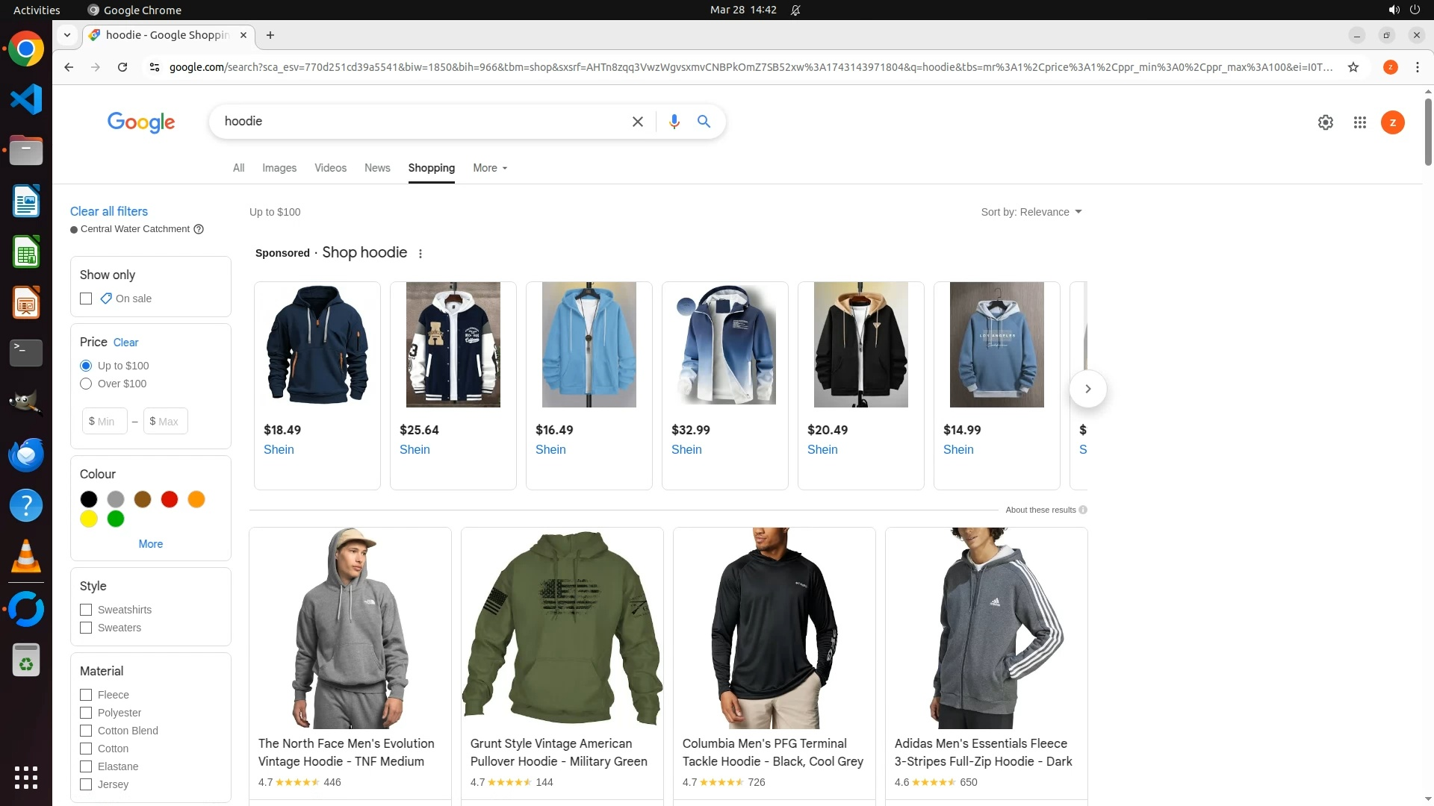The image size is (1434, 806).
Task: Switch to the News tab
Action: coord(377,168)
